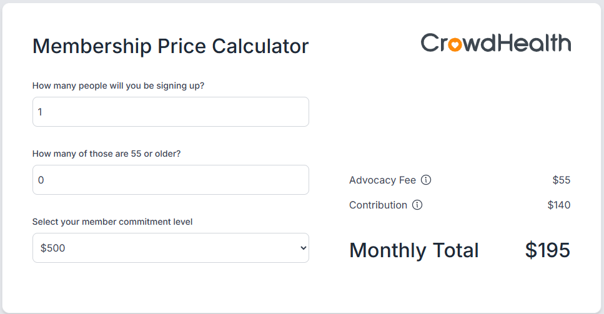Click the $195 monthly total amount
Image resolution: width=604 pixels, height=314 pixels.
click(x=547, y=250)
